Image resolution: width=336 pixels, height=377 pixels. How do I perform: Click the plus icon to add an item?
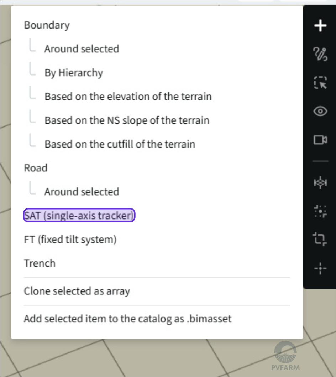pyautogui.click(x=320, y=25)
